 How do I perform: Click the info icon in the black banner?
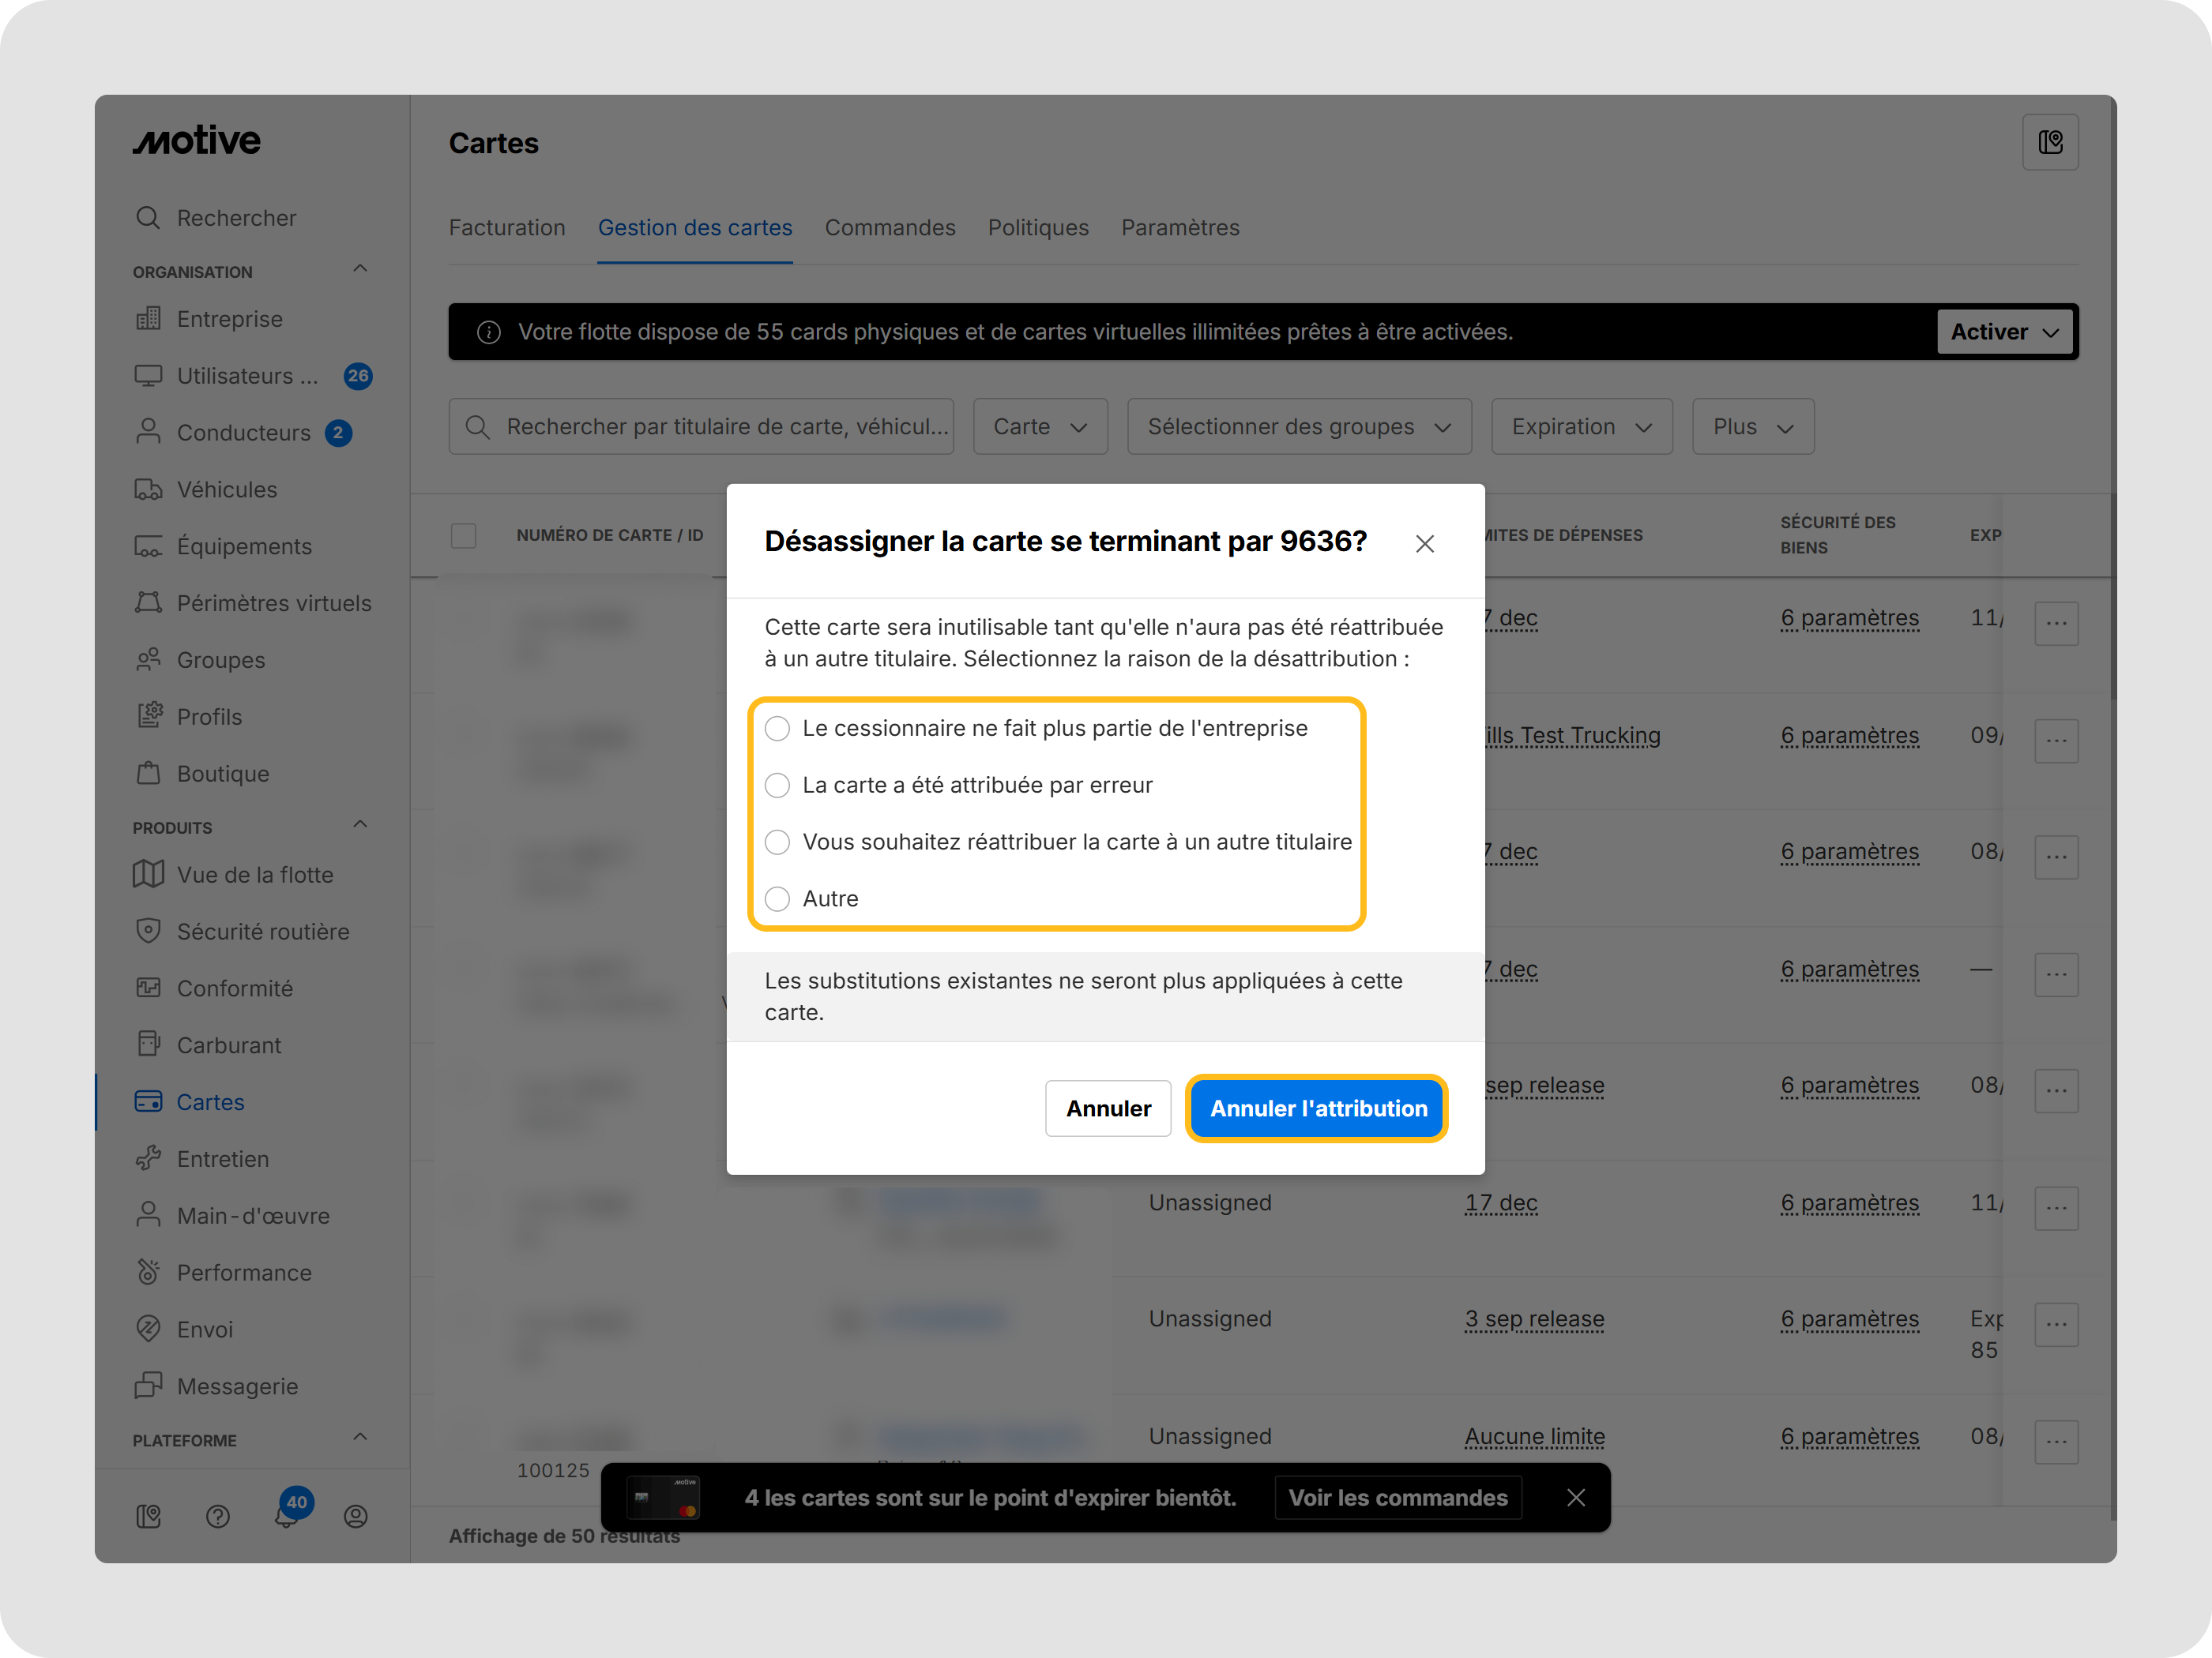point(489,332)
